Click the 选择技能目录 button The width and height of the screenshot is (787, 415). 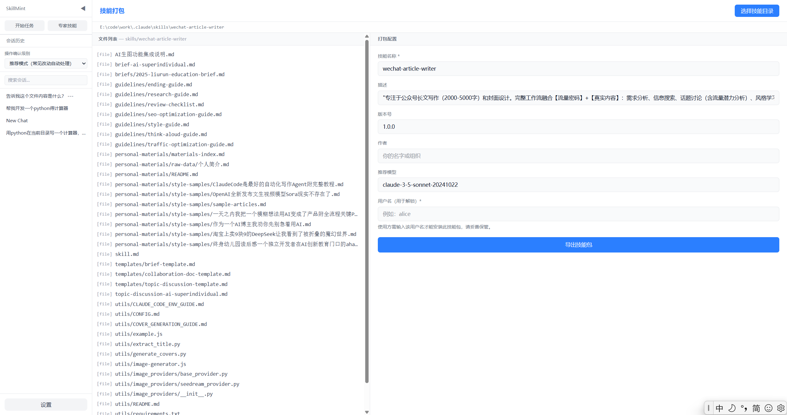pyautogui.click(x=757, y=11)
